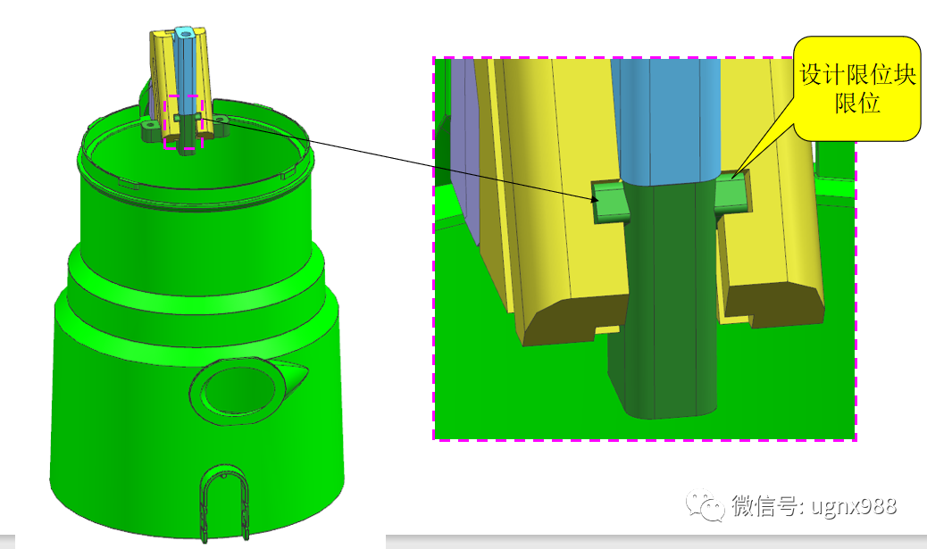
Task: Select the left green limit block in detail view
Action: (x=611, y=202)
